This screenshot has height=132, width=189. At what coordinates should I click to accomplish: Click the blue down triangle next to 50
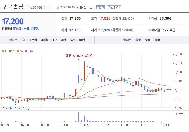point(14,29)
